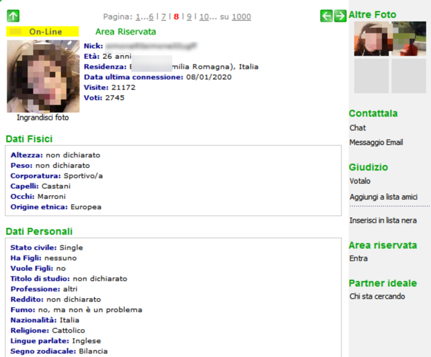The height and width of the screenshot is (357, 431).
Task: Select page 10 in pagination
Action: click(204, 17)
